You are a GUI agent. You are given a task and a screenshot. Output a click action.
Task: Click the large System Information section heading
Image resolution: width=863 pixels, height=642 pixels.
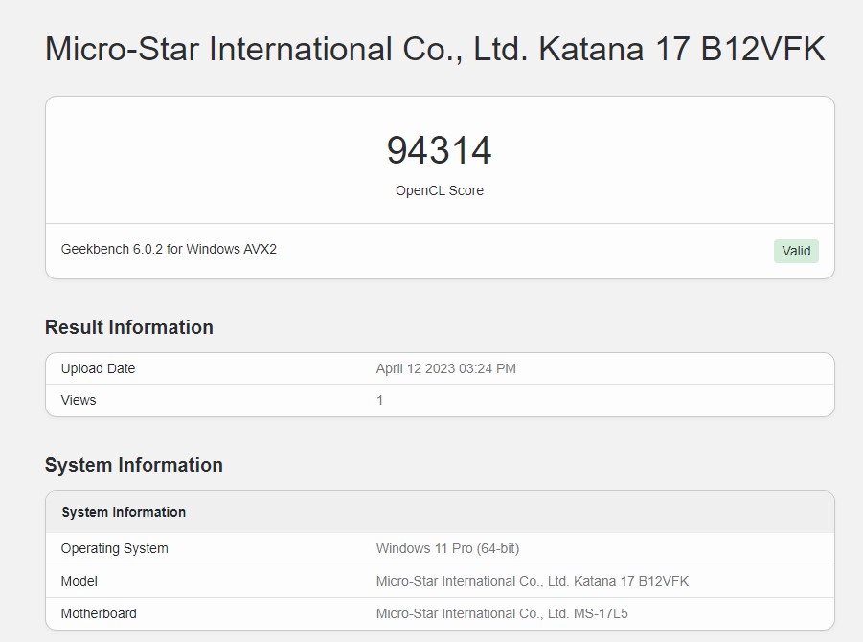click(x=134, y=465)
